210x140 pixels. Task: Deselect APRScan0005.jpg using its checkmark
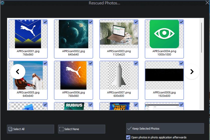pos(45,63)
